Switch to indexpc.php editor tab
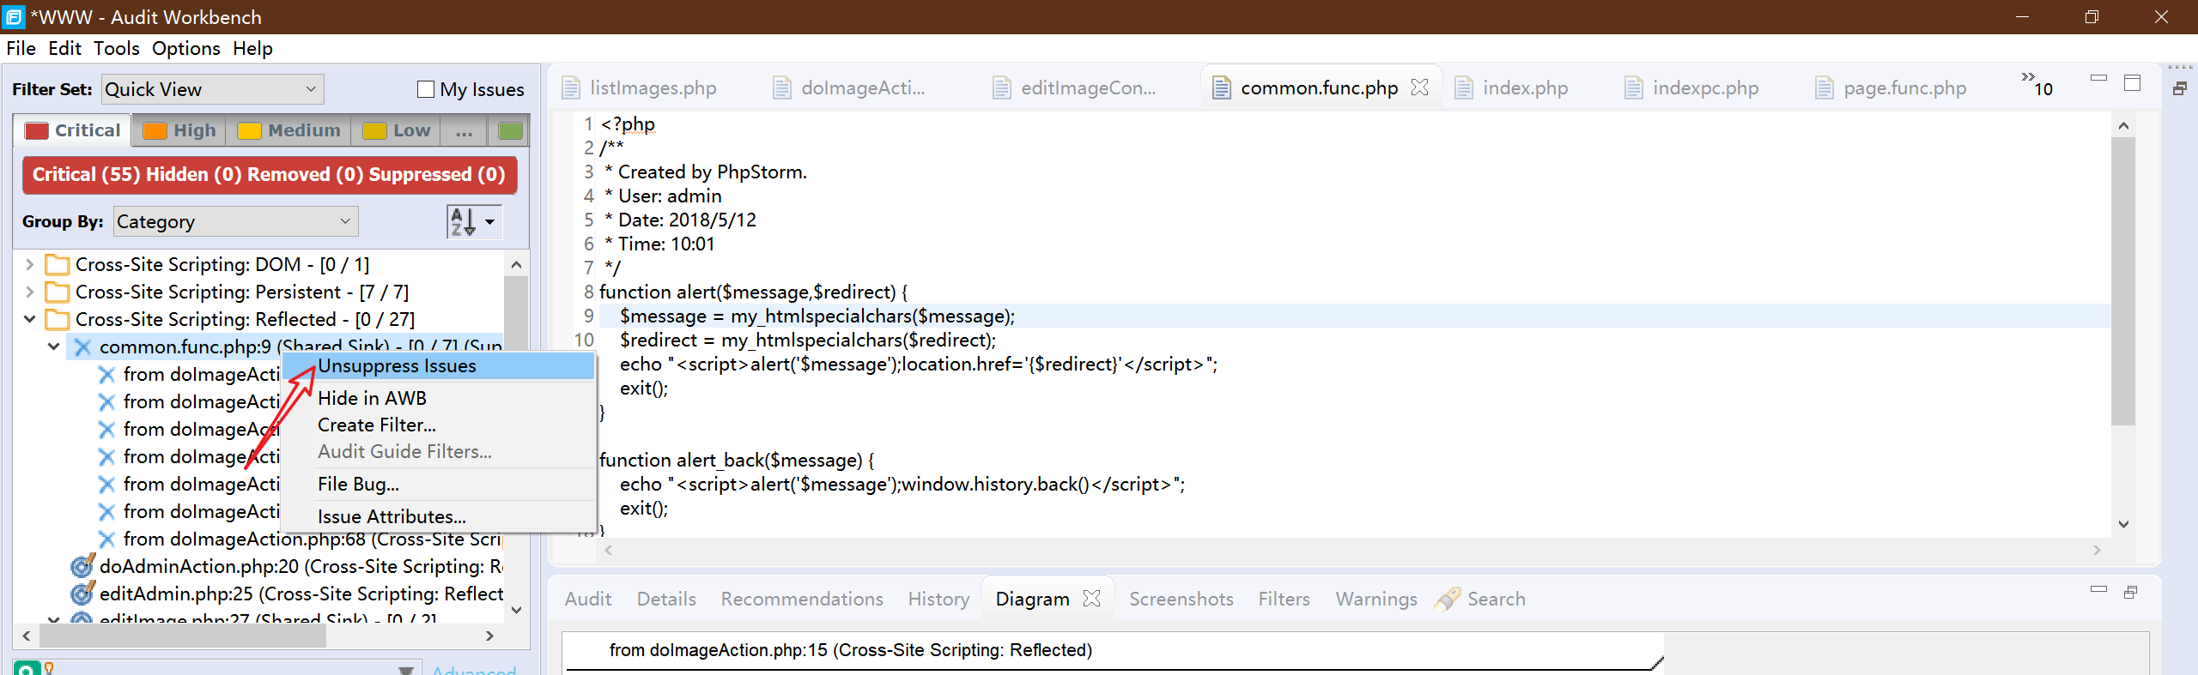Viewport: 2198px width, 675px height. pos(1691,87)
